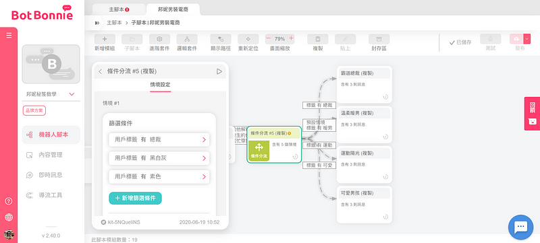Image resolution: width=540 pixels, height=243 pixels.
Task: Open the dropdown arrow beside 發布
Action: click(x=527, y=39)
